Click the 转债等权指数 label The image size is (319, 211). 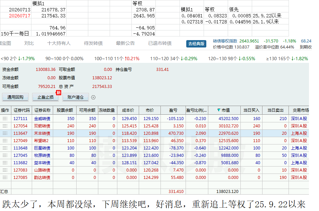click(225, 41)
